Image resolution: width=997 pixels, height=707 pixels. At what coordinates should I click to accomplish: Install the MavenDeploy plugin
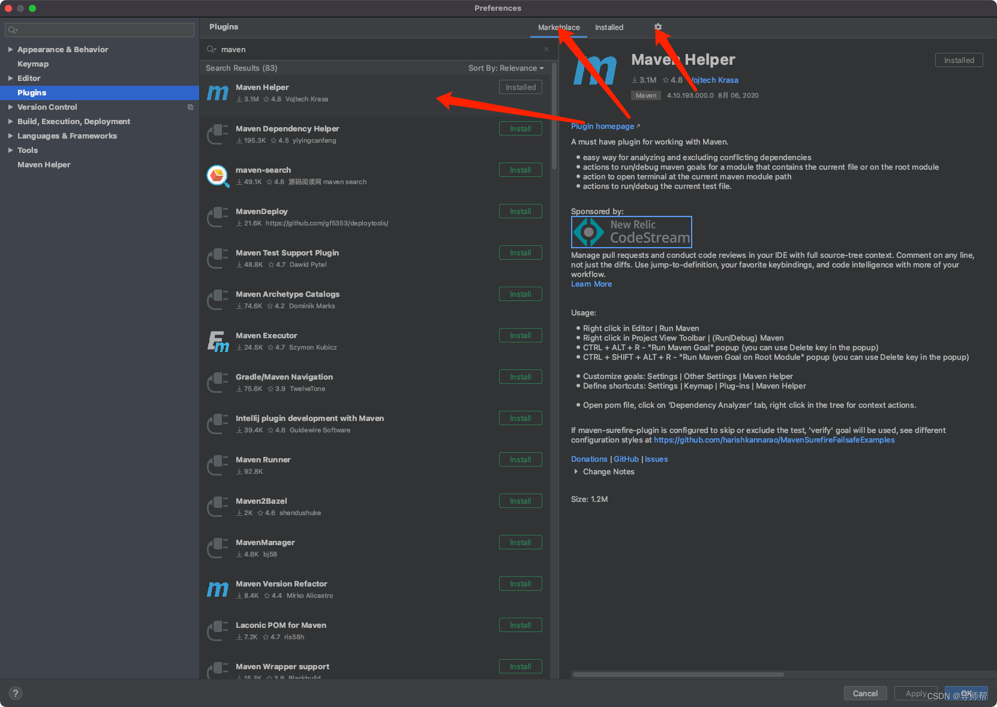pyautogui.click(x=520, y=211)
